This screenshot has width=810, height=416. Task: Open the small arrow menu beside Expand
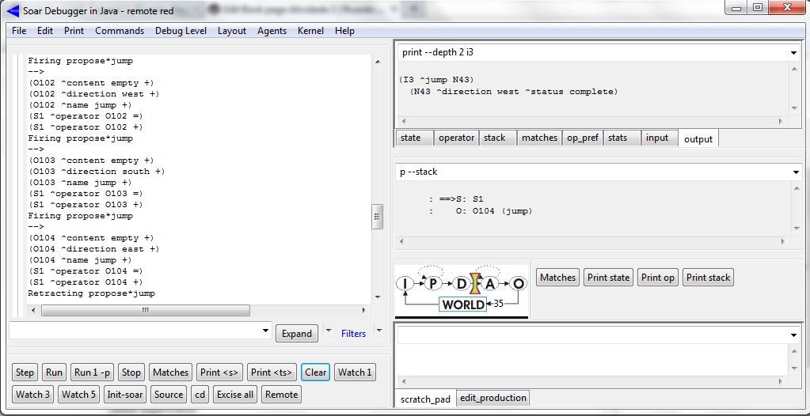(329, 331)
